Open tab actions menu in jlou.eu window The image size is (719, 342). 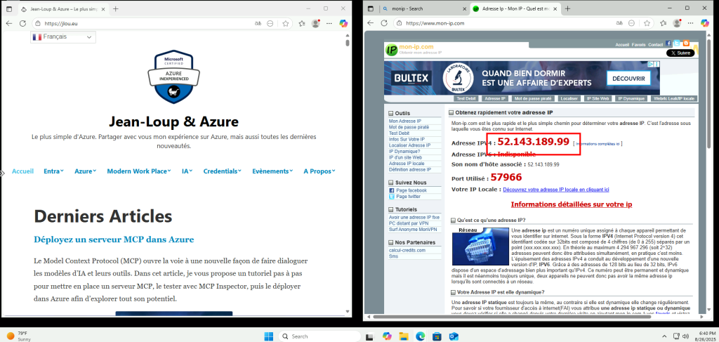pos(9,8)
